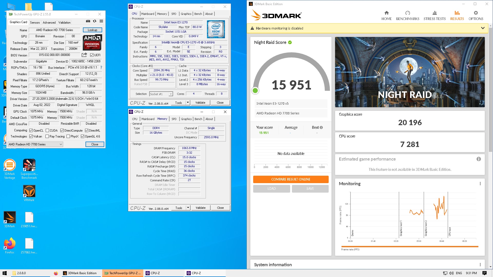Screen dimensions: 493x277
Task: Click the volume icon in system tray
Action: 451,273
